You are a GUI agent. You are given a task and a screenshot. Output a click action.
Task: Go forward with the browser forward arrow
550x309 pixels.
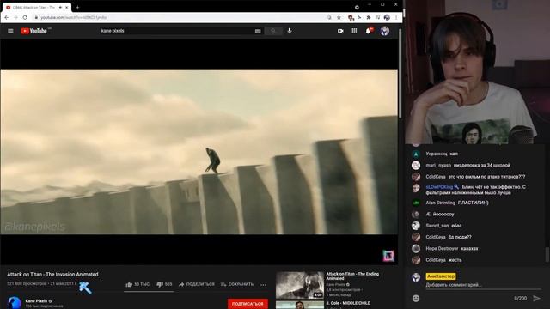coord(15,17)
